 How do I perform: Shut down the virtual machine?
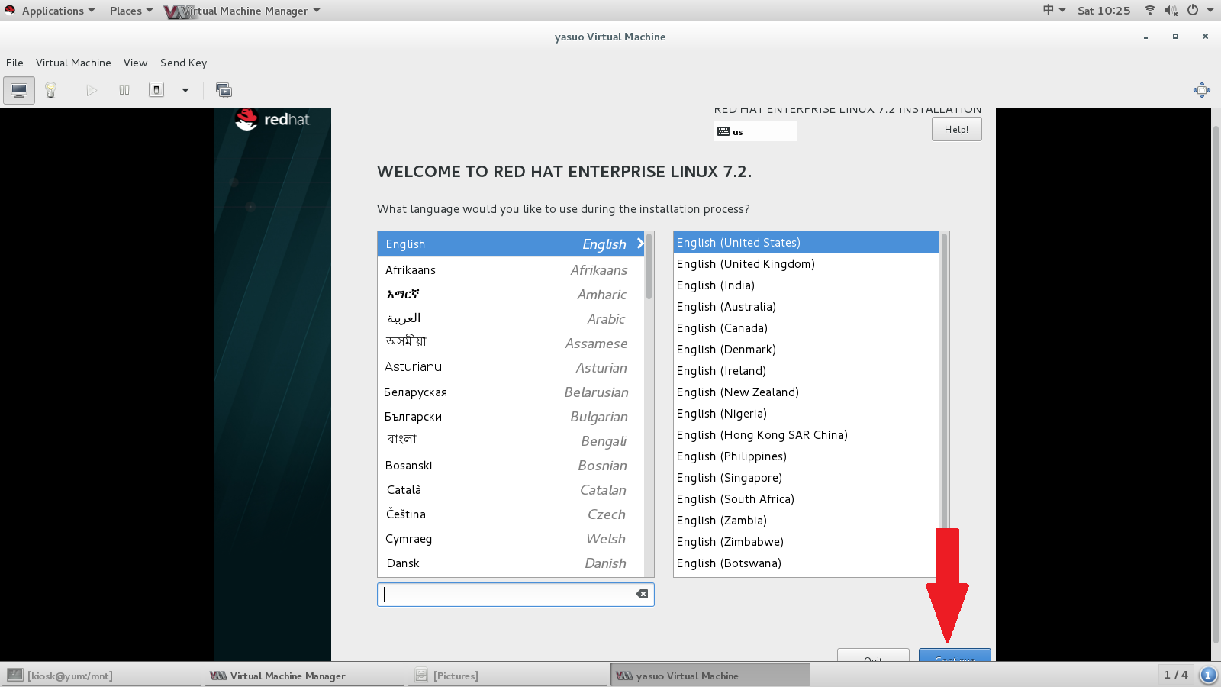tap(156, 90)
